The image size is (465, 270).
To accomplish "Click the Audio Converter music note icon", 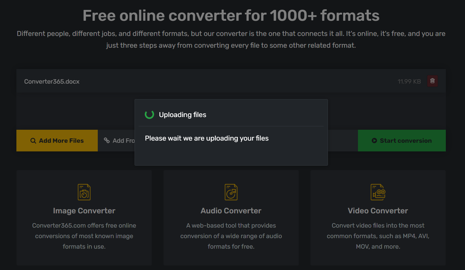I will pos(231,192).
